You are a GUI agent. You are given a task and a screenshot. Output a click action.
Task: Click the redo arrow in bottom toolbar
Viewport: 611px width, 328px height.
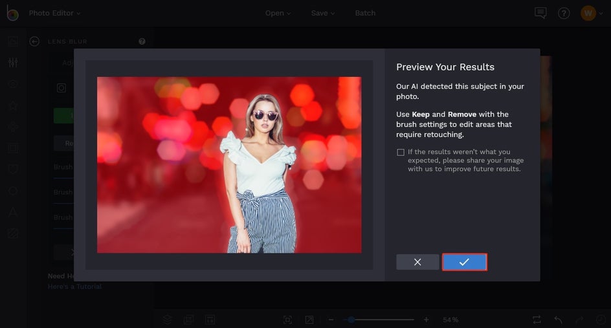[x=579, y=320]
